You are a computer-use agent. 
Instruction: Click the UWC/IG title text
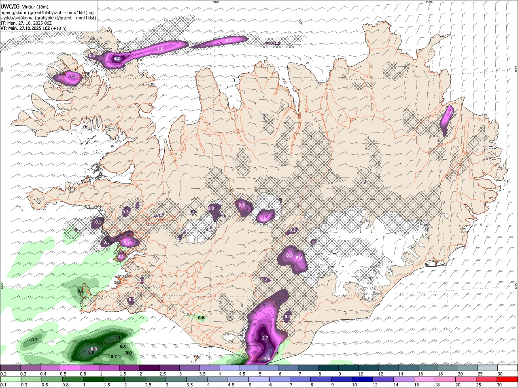tap(9, 6)
